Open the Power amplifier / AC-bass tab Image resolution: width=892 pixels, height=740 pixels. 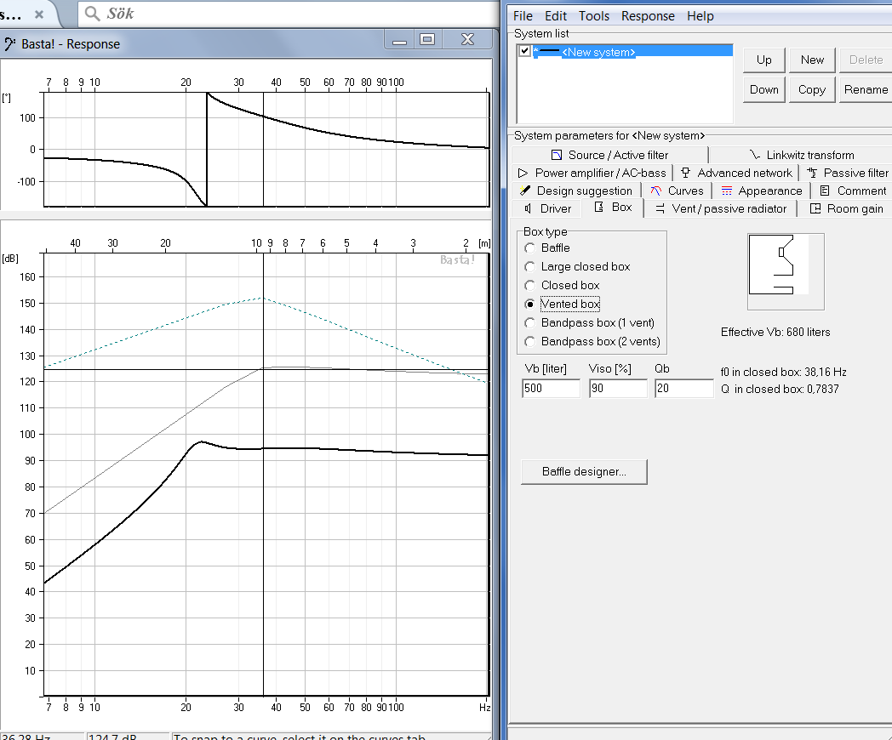592,173
